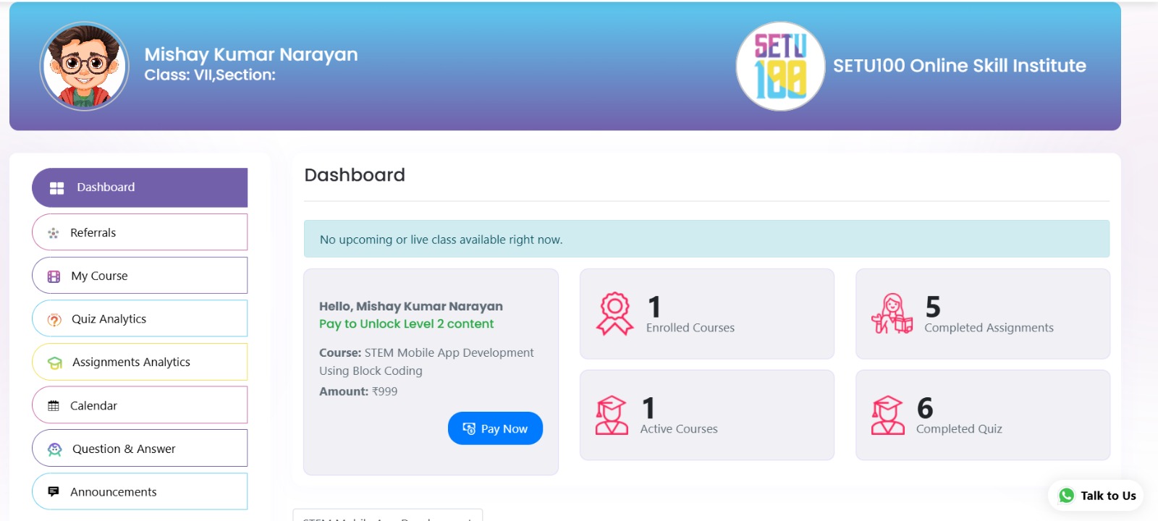Click the Question & Answer icon
Viewport: 1158px width, 521px height.
(55, 449)
